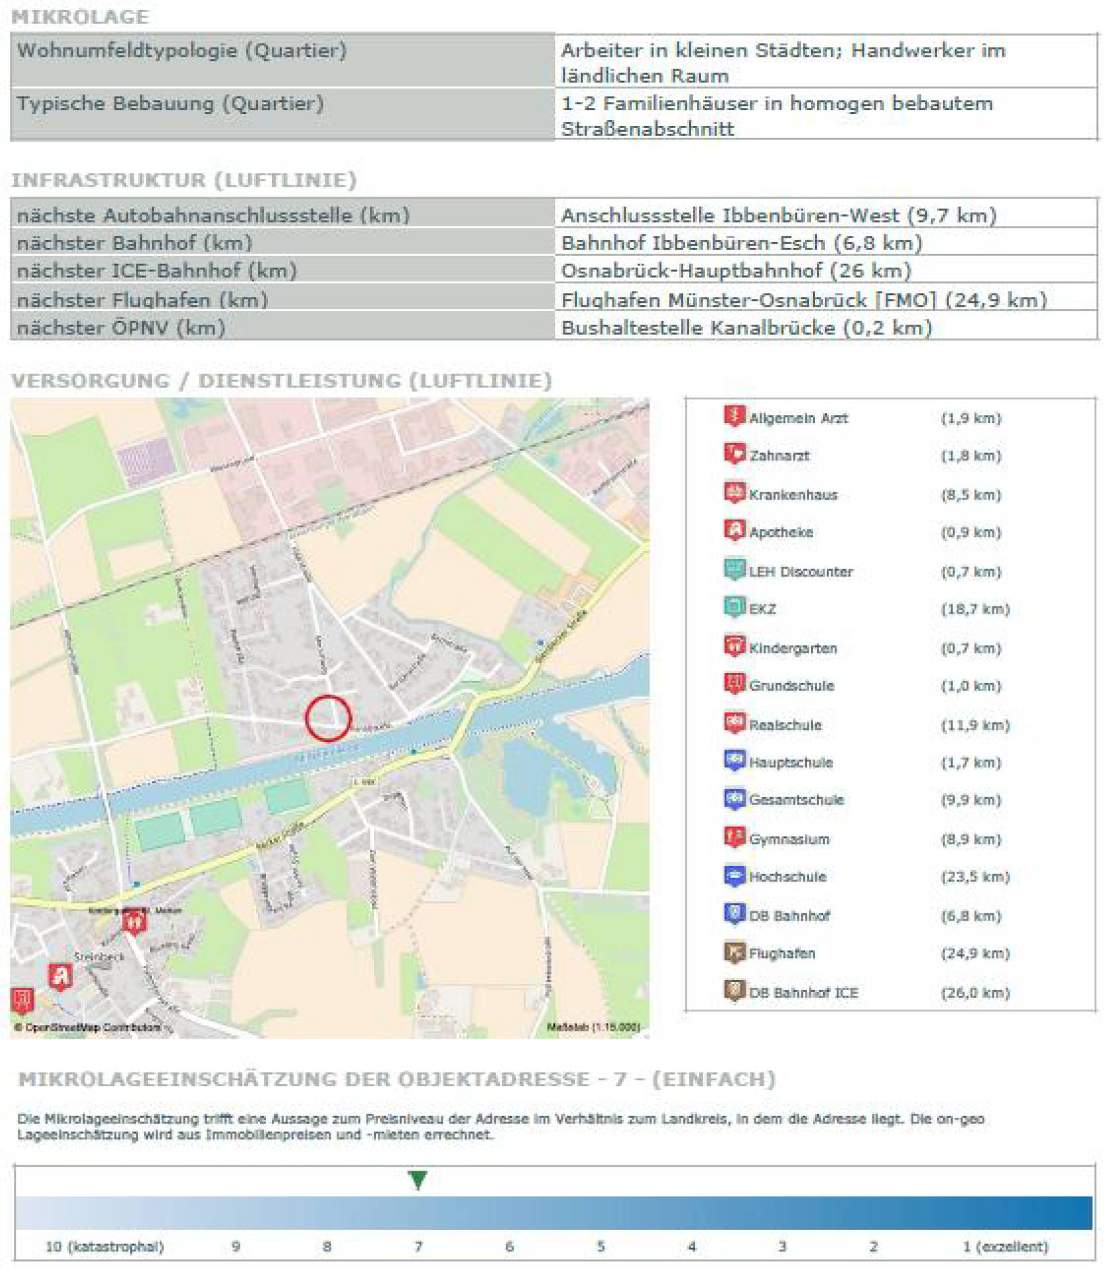Click the DB Bahnhof ICE distance '(26,0 km)'
Screen dimensions: 1108x1267
(975, 992)
